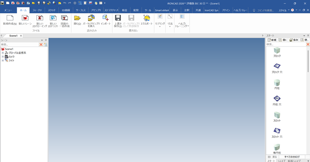Select the スロット shape in catalog

tap(277, 117)
